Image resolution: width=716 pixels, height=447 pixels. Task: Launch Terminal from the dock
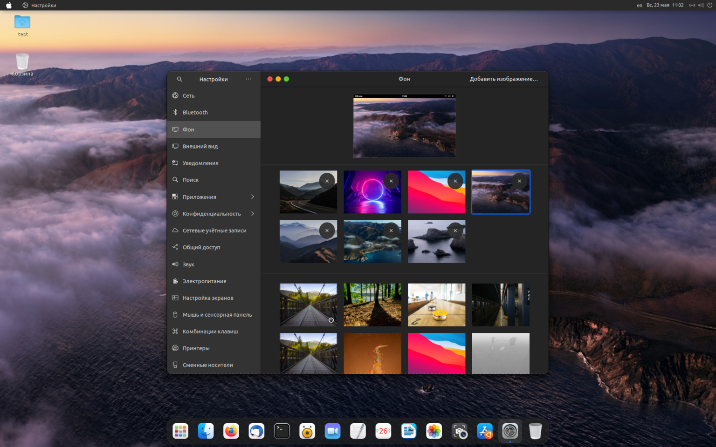pyautogui.click(x=282, y=431)
